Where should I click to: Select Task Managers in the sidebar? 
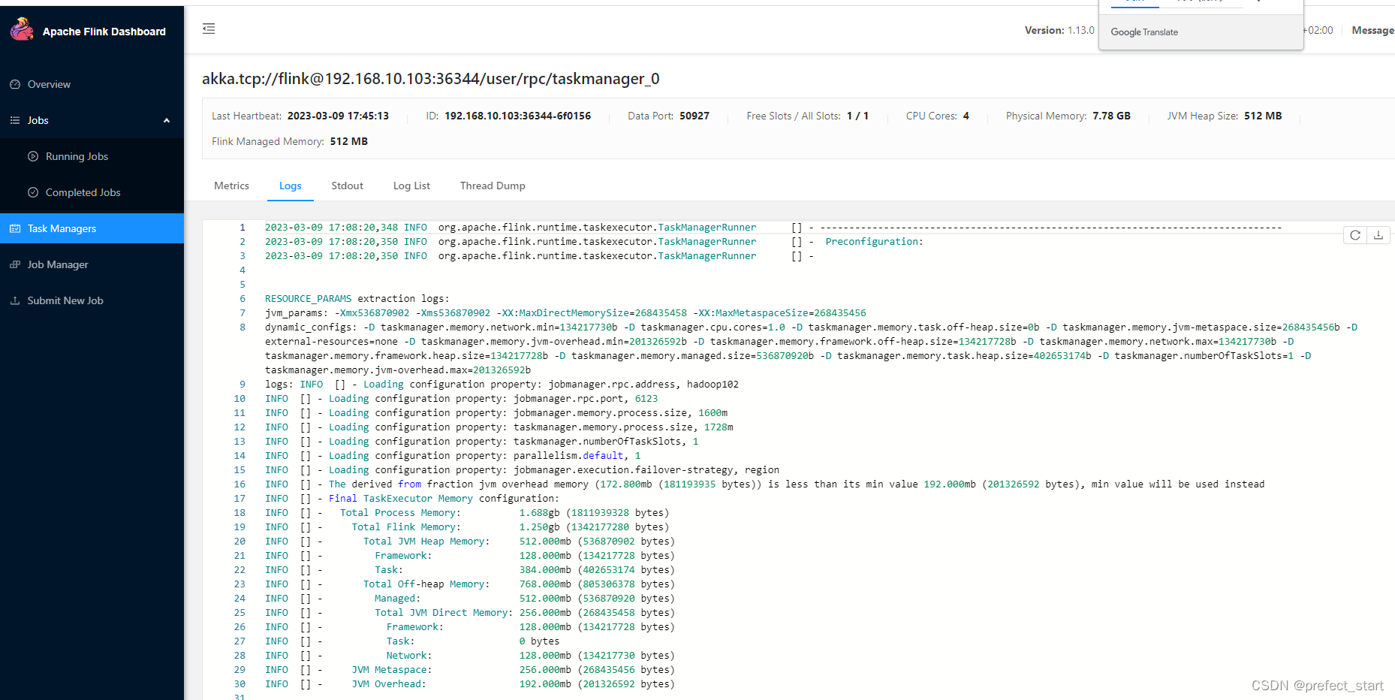92,228
